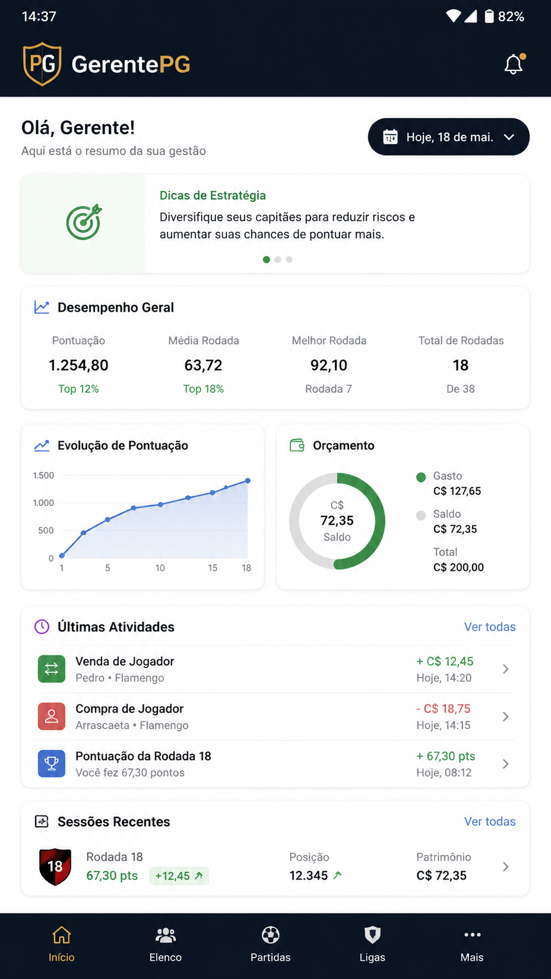
Task: Click the Sessões Recentes panel icon
Action: [x=42, y=821]
